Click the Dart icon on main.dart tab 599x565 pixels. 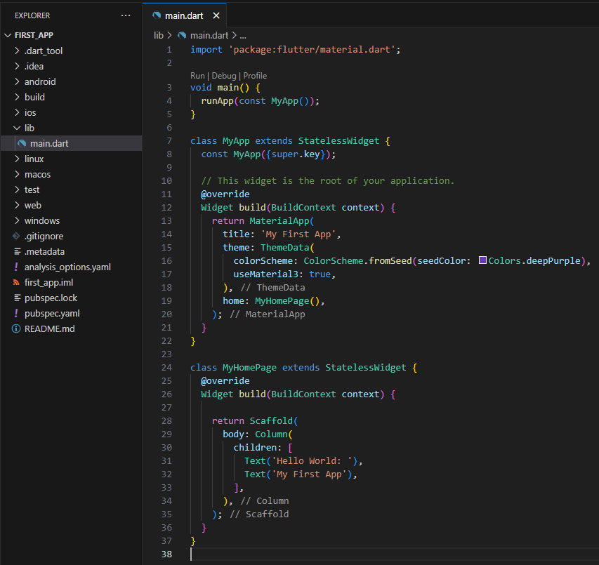point(157,15)
